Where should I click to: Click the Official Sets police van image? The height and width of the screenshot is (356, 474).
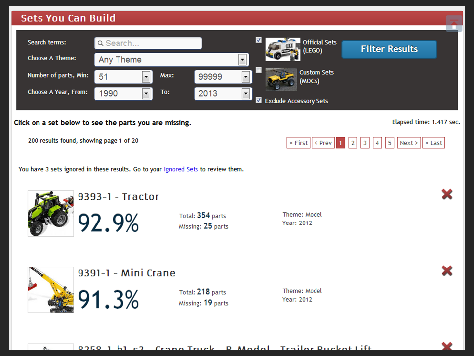[x=282, y=49]
